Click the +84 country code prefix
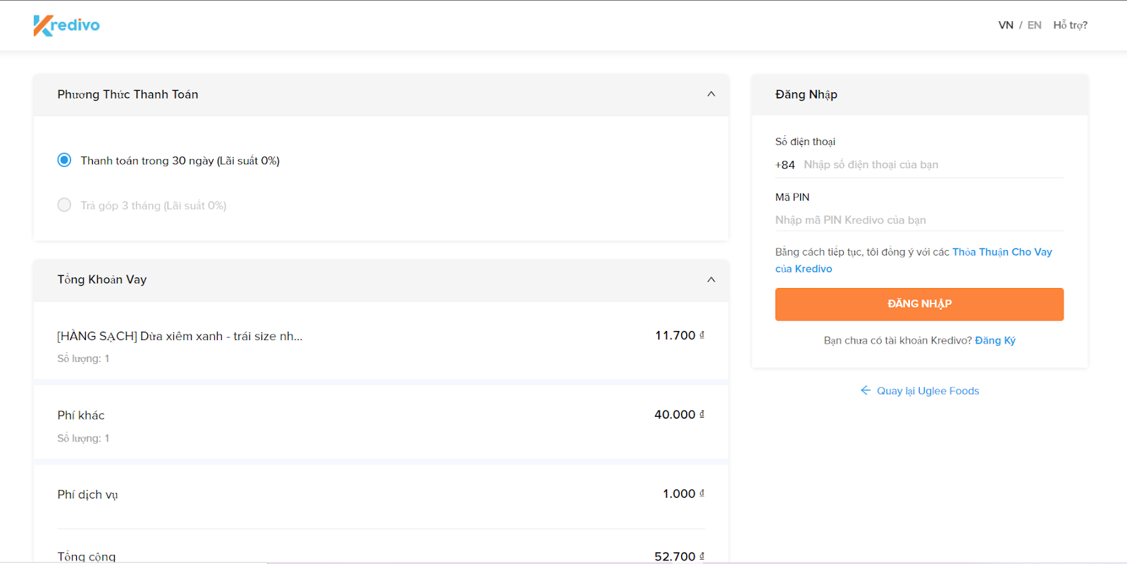 785,165
